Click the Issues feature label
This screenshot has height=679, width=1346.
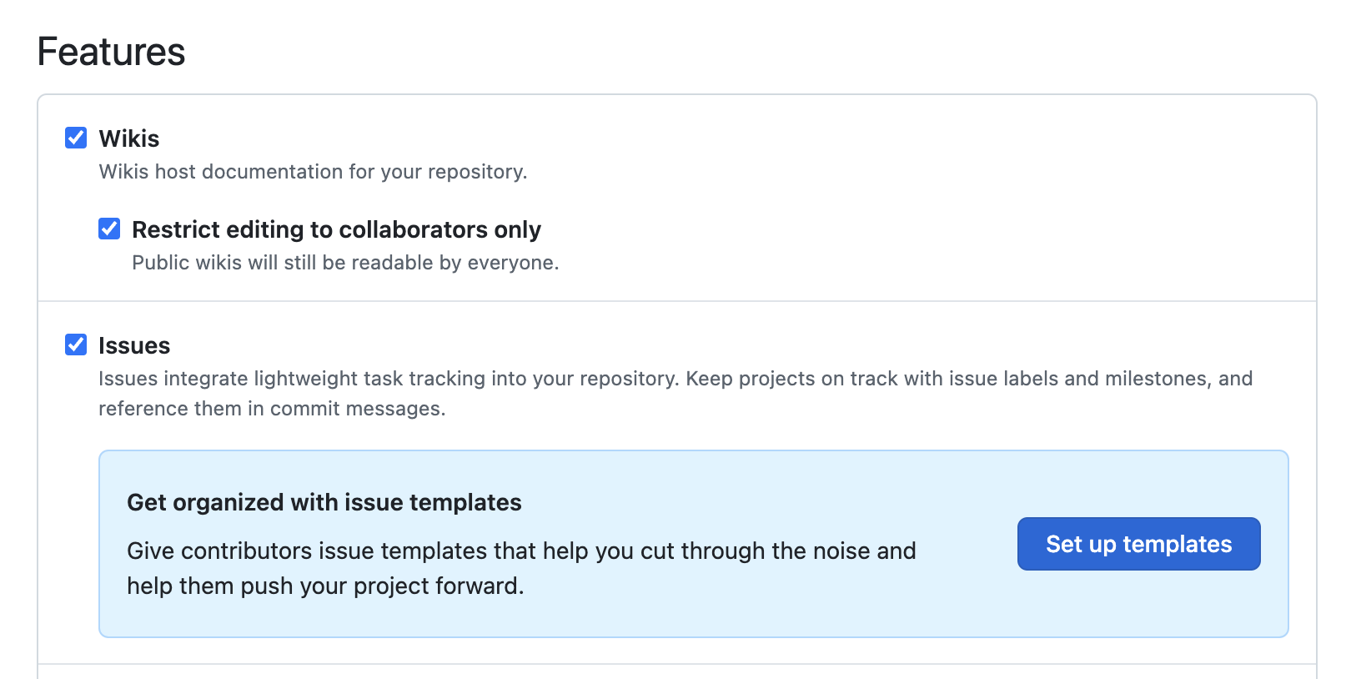click(x=134, y=345)
